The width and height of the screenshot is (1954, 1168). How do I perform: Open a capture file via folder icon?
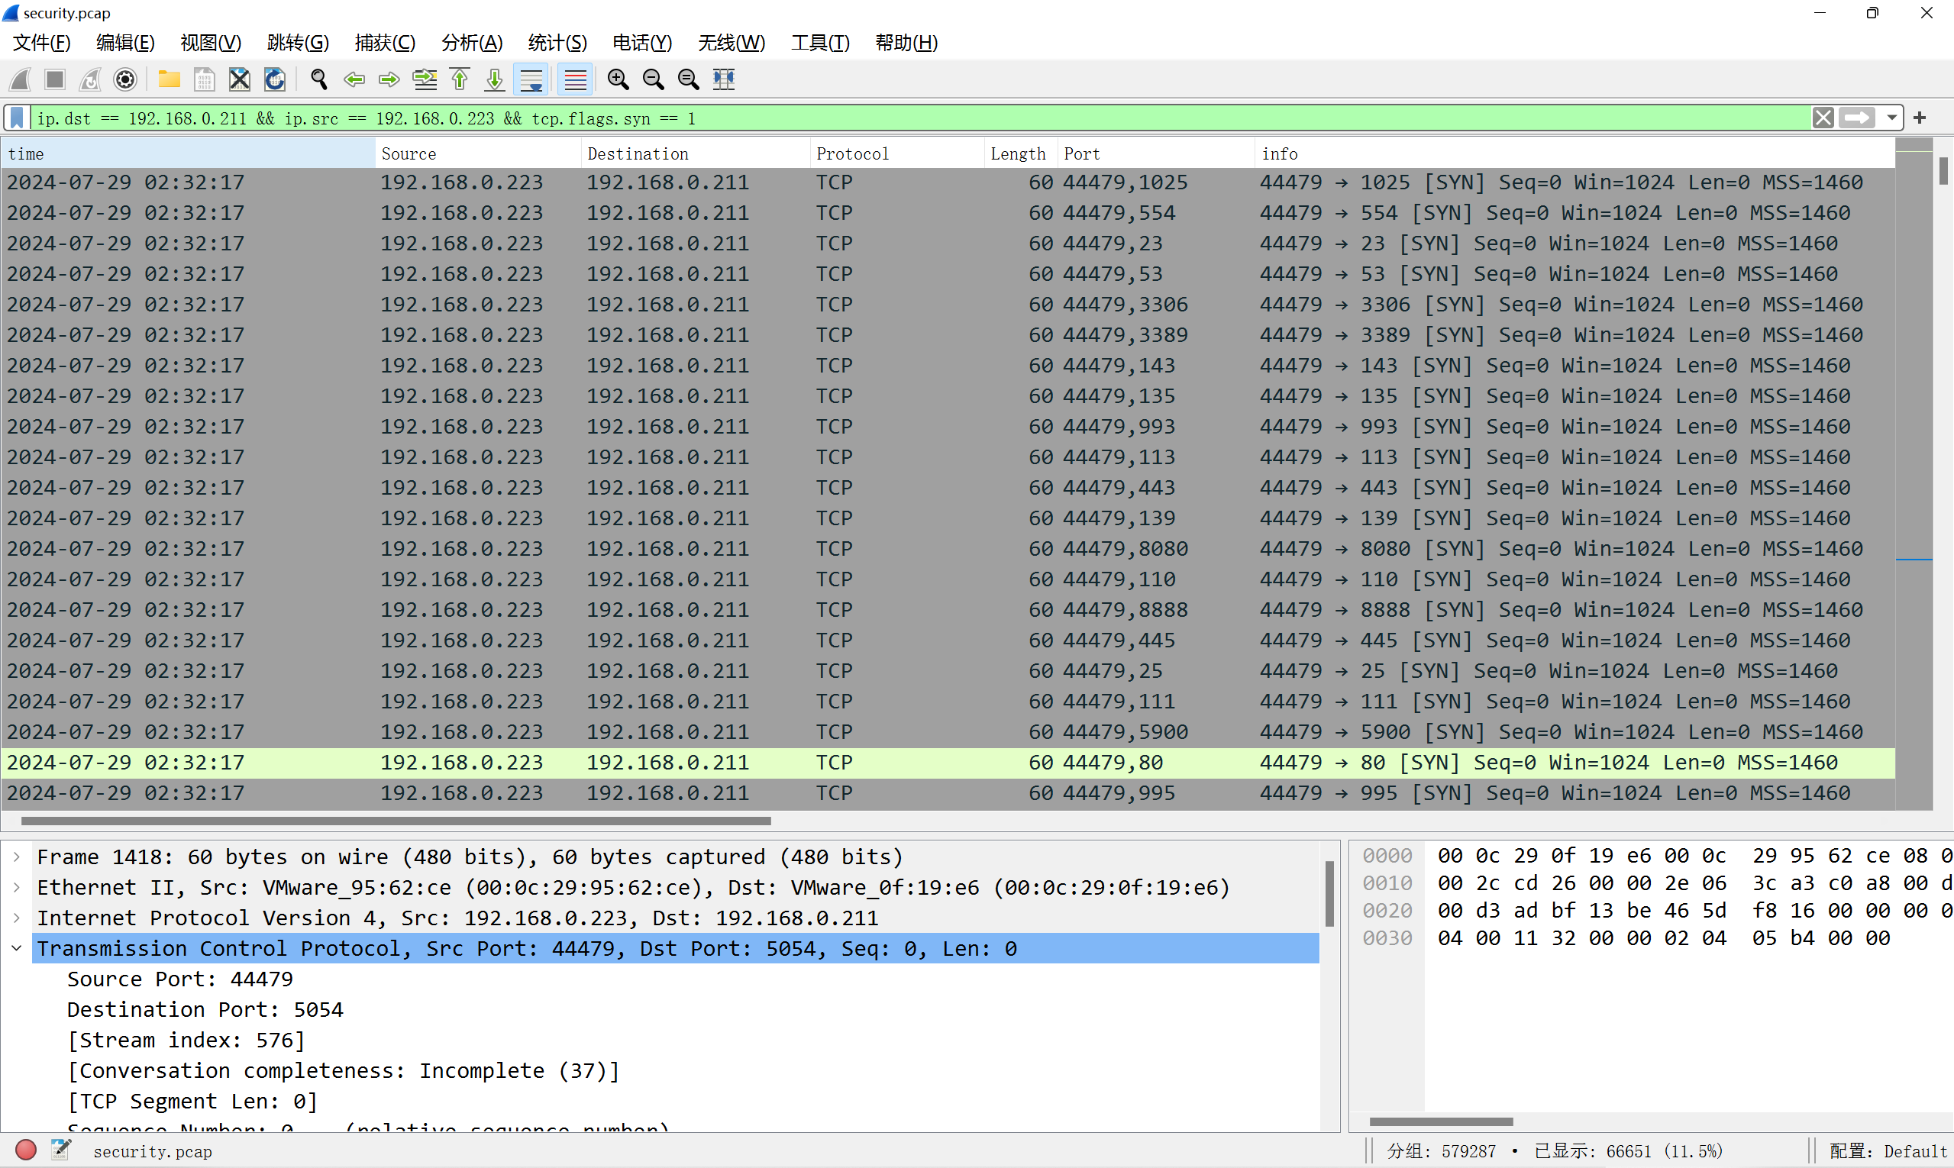(x=170, y=79)
